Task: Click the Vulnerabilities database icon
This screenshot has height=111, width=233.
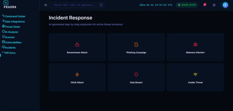Action: pyautogui.click(x=3, y=42)
